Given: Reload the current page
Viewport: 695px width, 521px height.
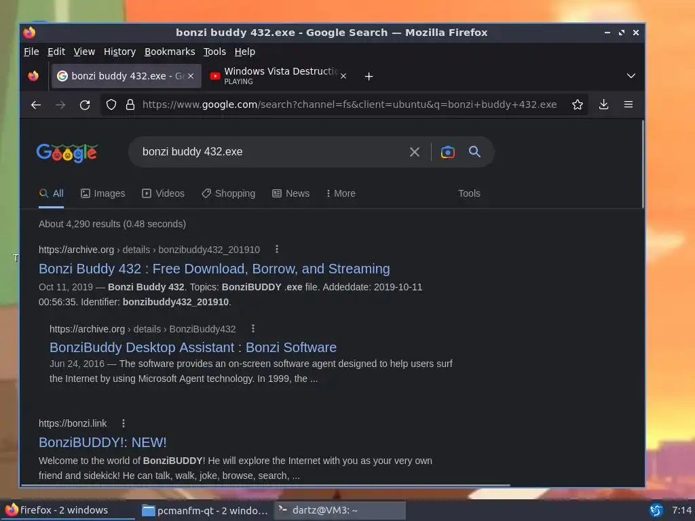Looking at the screenshot, I should pos(85,105).
